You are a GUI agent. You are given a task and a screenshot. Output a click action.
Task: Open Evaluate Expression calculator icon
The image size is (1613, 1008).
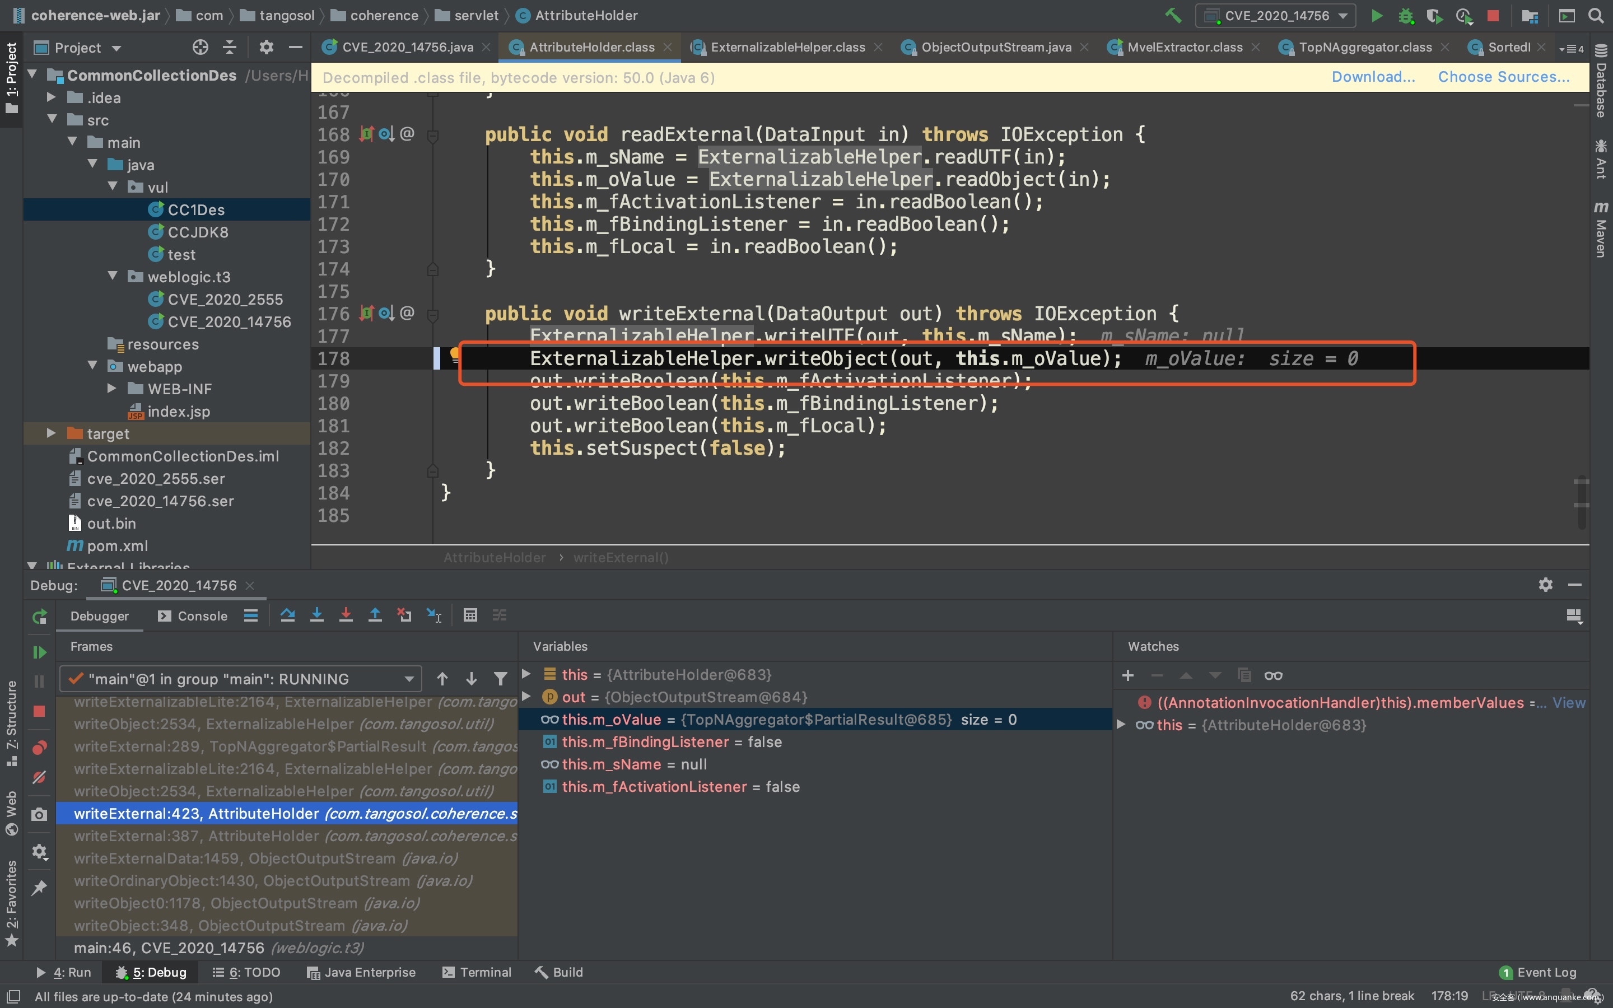[x=470, y=615]
